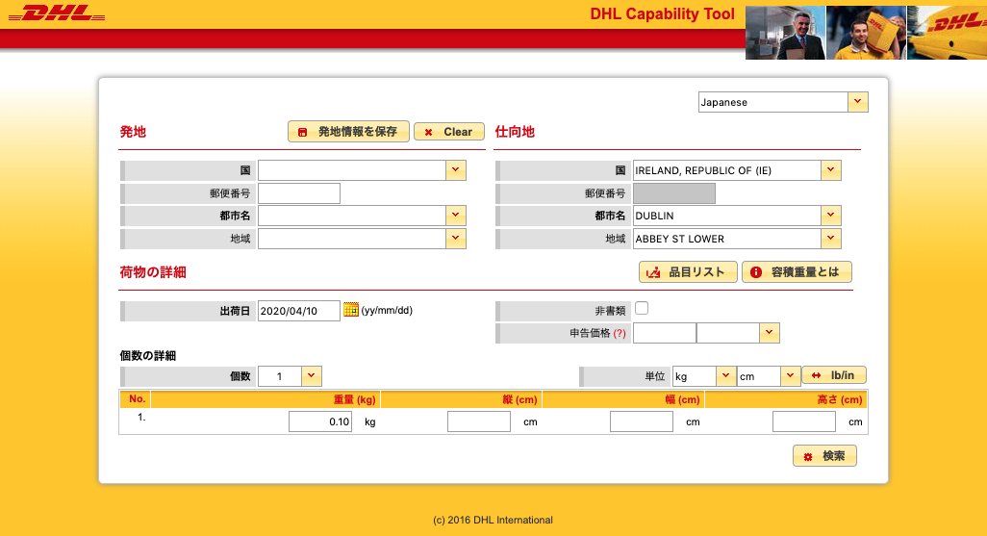The width and height of the screenshot is (987, 536).
Task: Click the DHL Capability Tool title
Action: (x=662, y=13)
